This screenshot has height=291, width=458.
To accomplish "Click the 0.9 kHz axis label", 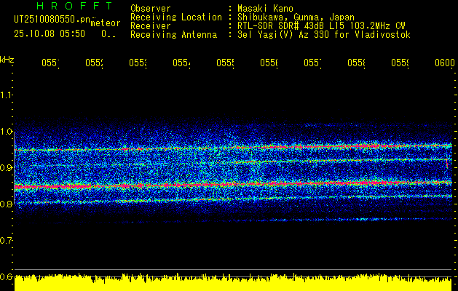I will [x=6, y=167].
